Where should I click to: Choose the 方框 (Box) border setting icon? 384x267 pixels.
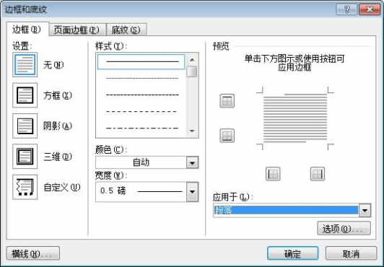pos(25,95)
